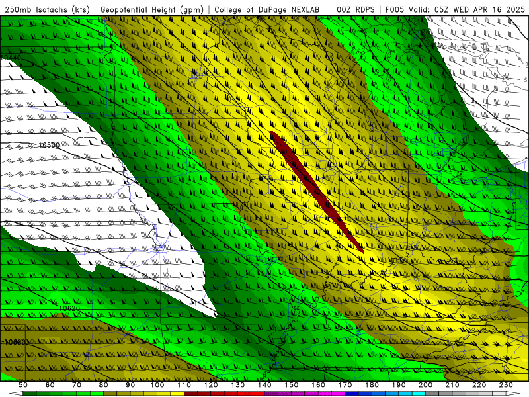This screenshot has height=397, width=529.
Task: Click the 10620 height contour label
Action: point(69,308)
